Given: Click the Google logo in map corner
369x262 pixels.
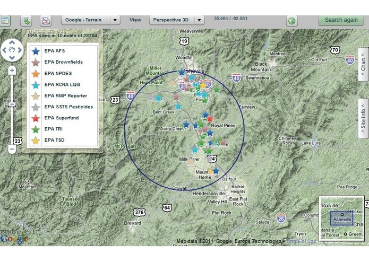Looking at the screenshot, I should 14,239.
